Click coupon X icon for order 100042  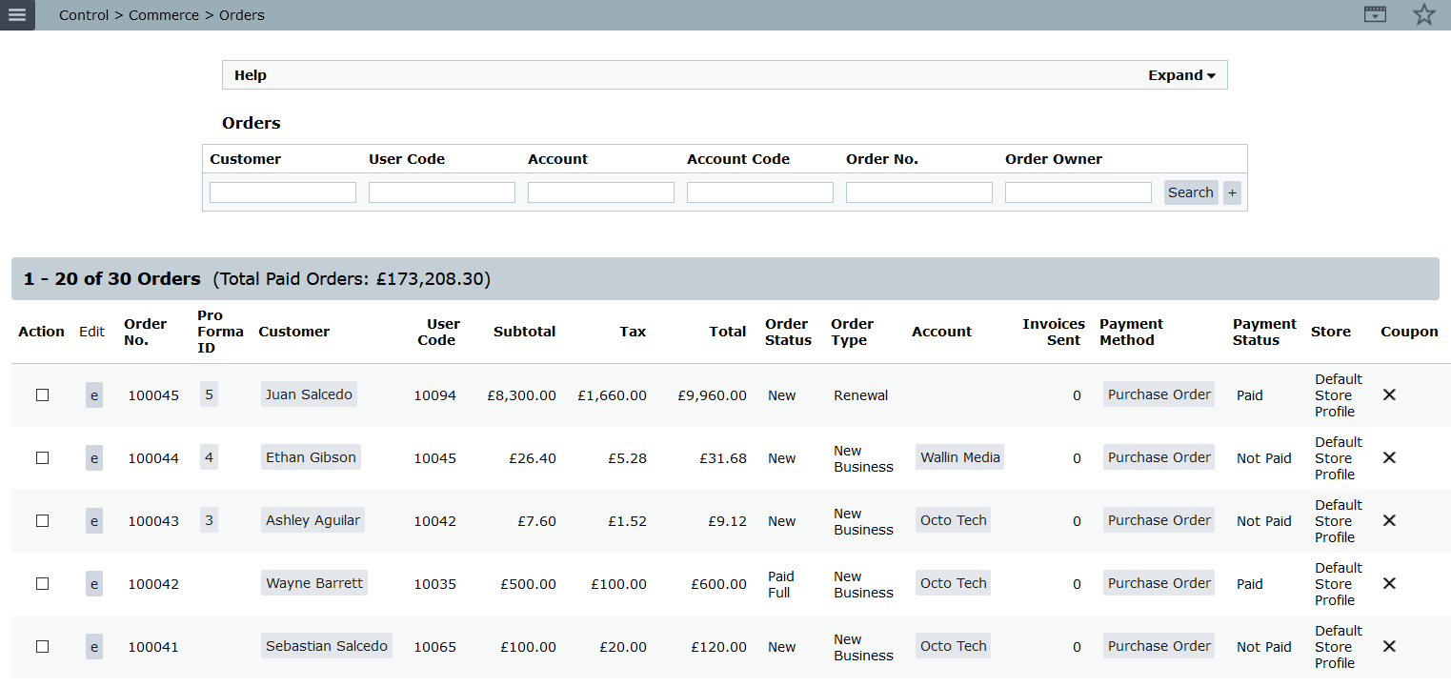click(x=1389, y=583)
